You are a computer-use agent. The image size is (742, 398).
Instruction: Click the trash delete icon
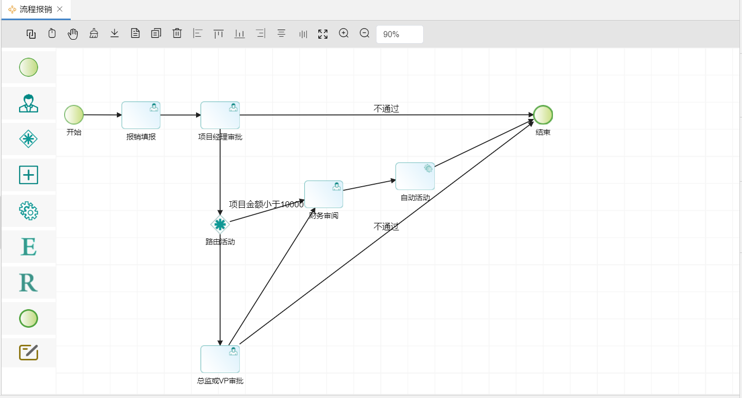[x=177, y=34]
